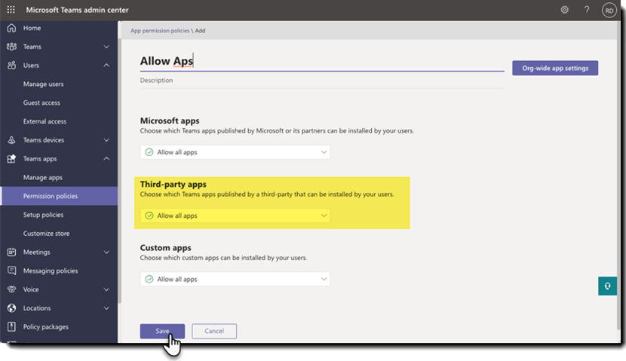
Task: Open Microsoft apps Allow all apps dropdown
Action: click(x=235, y=152)
